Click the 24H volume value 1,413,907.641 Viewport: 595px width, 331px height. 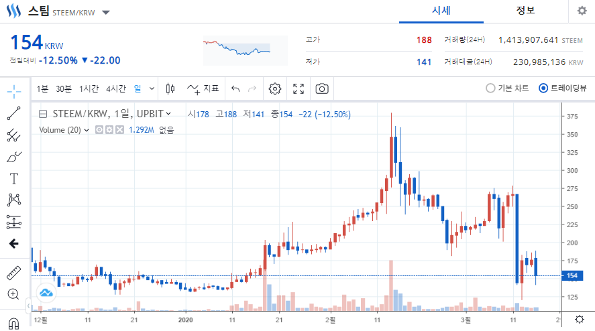[528, 40]
